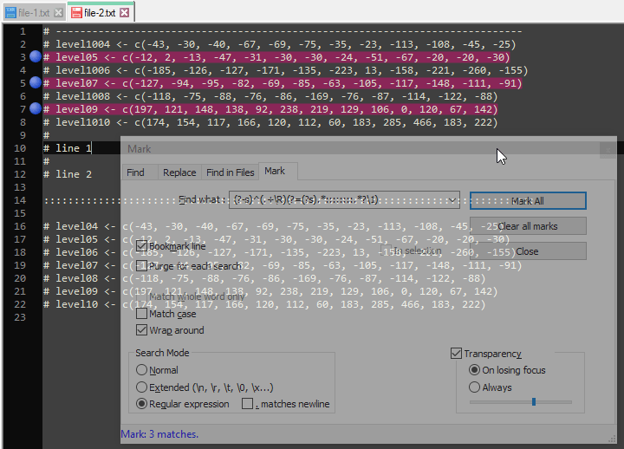The image size is (624, 449).
Task: Click the bookmark circle on line 3
Action: click(36, 56)
